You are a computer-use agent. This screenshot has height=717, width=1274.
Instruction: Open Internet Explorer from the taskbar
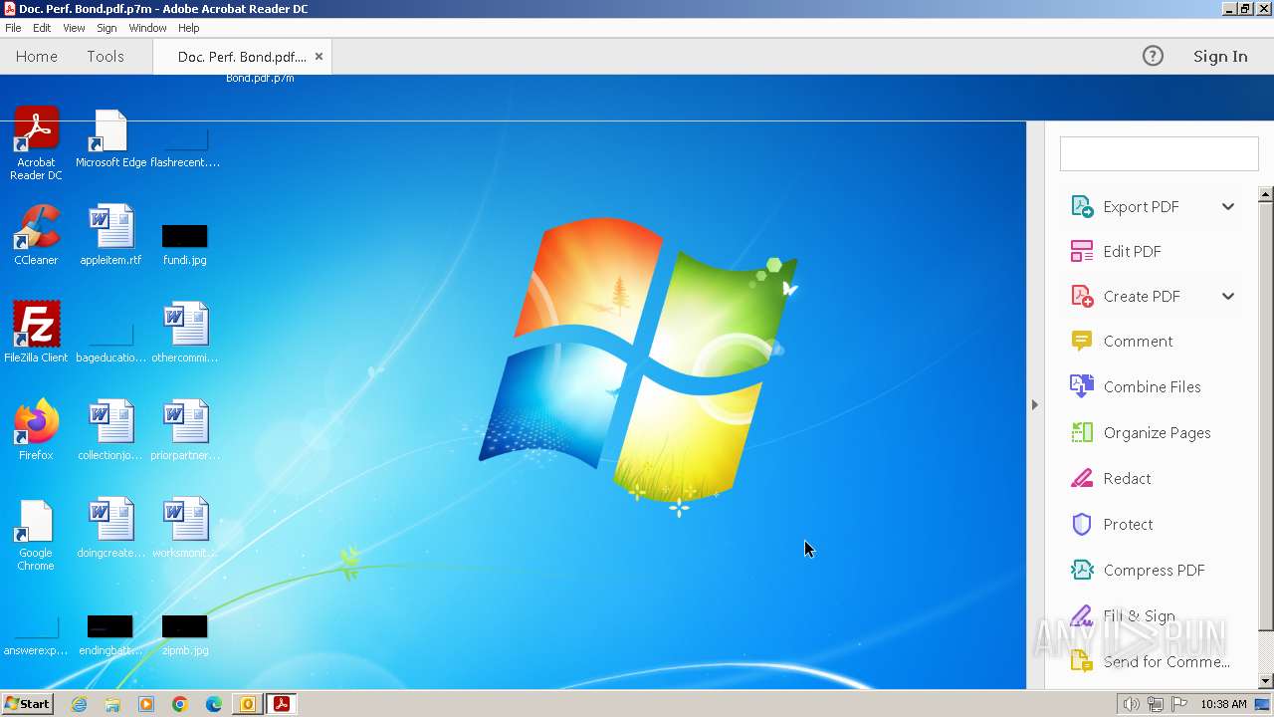coord(79,704)
